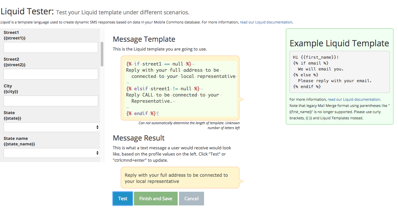The image size is (398, 209).
Task: Open the State name dropdown
Action: pyautogui.click(x=52, y=153)
